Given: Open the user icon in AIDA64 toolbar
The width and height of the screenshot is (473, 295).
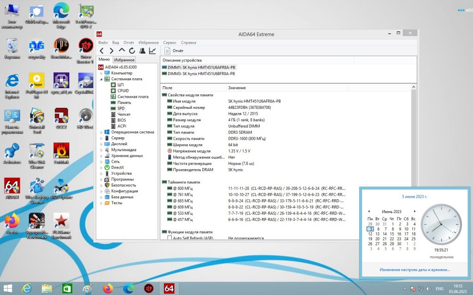Looking at the screenshot, I should (x=142, y=51).
